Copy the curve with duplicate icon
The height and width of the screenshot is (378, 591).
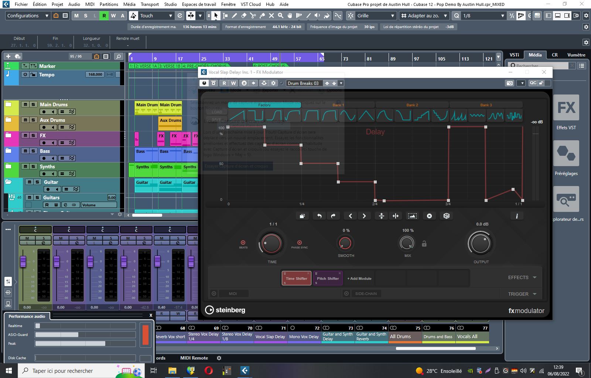302,216
